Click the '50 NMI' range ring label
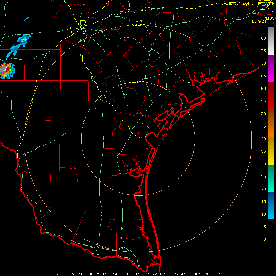Screen dimensions: 276x276 click(138, 82)
